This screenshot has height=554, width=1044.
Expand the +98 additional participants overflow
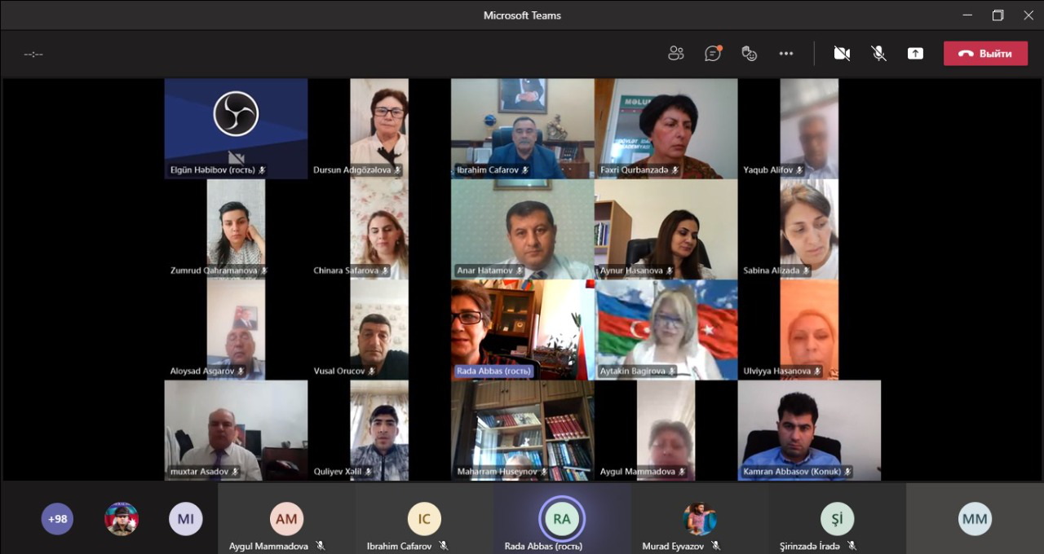pos(57,519)
